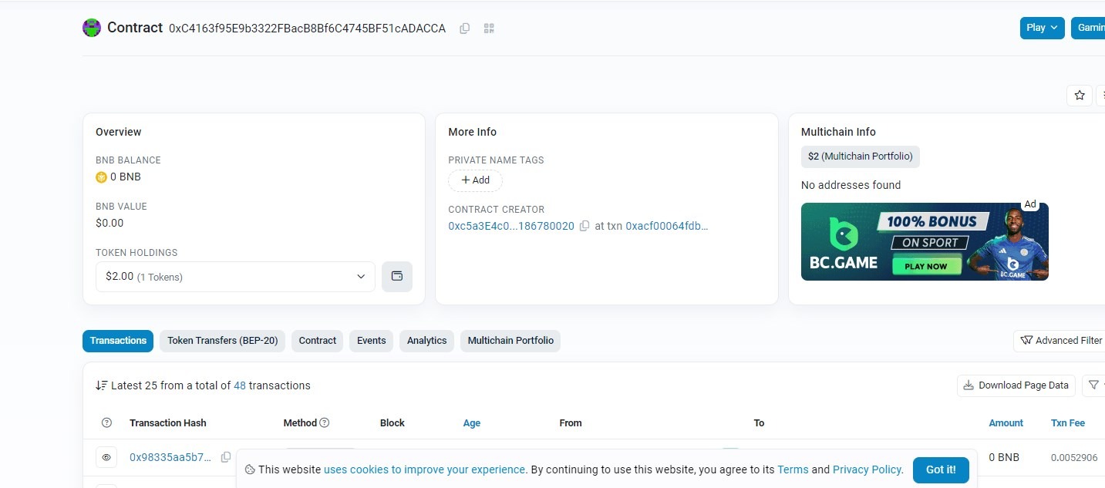Viewport: 1105px width, 488px height.
Task: Open creation transaction 0xacf00064fdb link
Action: tap(666, 226)
